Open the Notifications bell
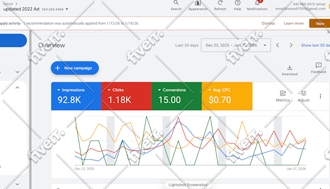This screenshot has height=189, width=330. [257, 6]
